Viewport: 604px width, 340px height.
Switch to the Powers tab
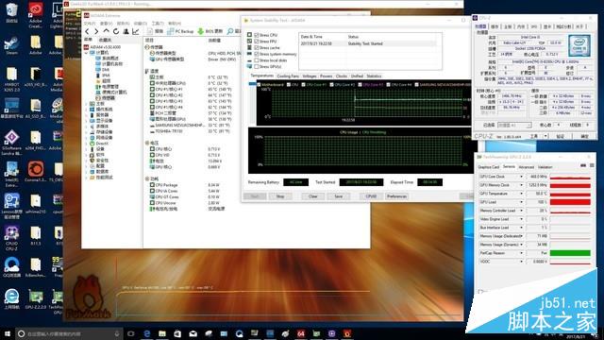coord(326,76)
